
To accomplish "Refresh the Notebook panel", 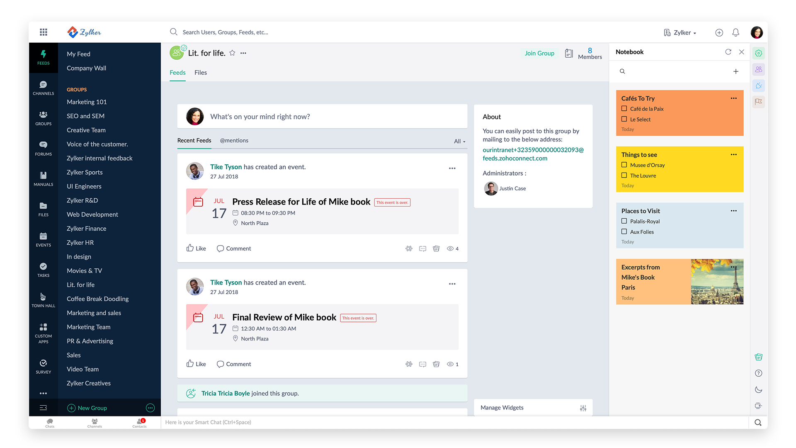I will [x=728, y=52].
